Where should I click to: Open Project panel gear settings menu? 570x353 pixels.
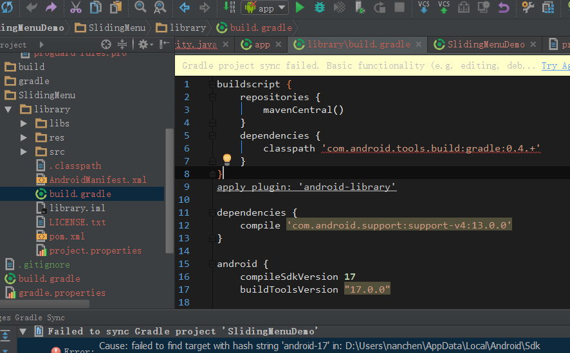point(145,44)
